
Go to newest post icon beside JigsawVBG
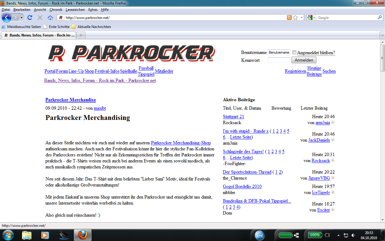pos(333,178)
